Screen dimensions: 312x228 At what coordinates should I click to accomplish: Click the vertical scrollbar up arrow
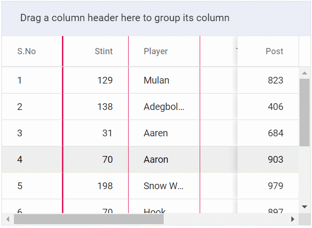point(304,73)
